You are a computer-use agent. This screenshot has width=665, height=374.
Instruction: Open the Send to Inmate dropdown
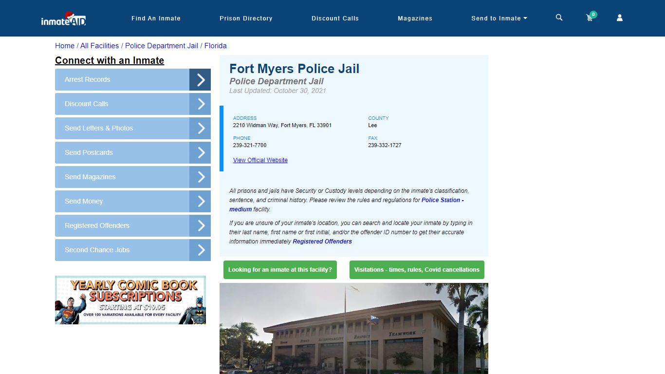pos(499,18)
